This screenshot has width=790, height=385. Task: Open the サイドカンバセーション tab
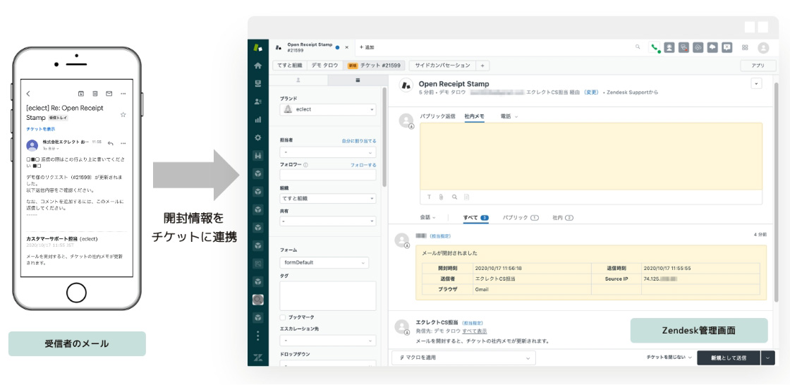tap(442, 66)
